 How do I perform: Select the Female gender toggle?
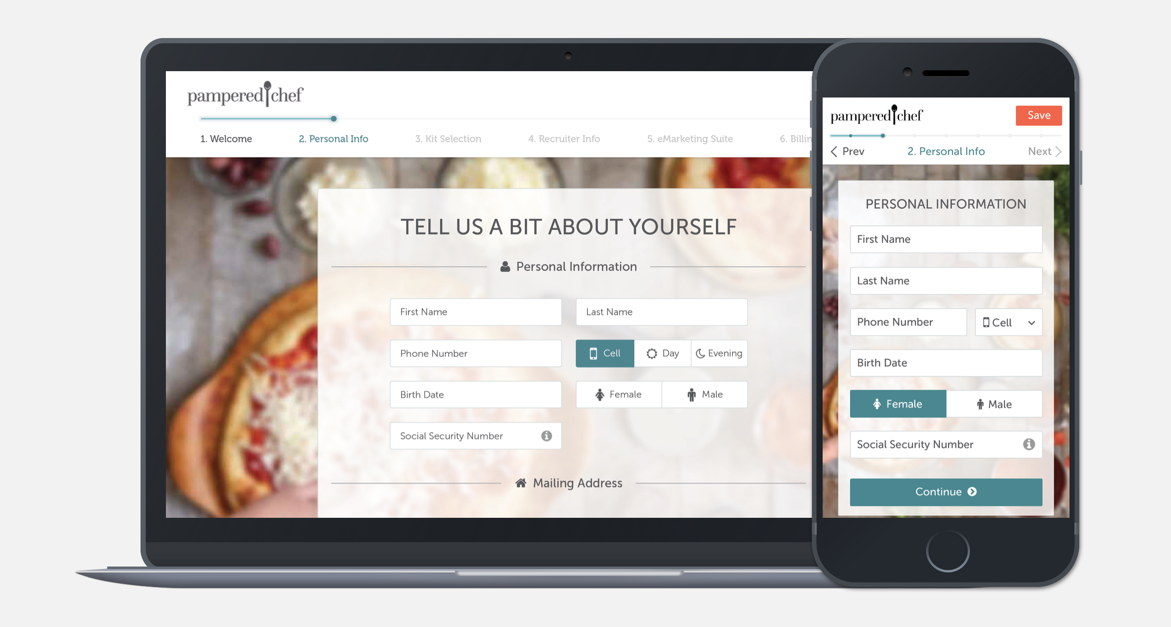pos(620,394)
